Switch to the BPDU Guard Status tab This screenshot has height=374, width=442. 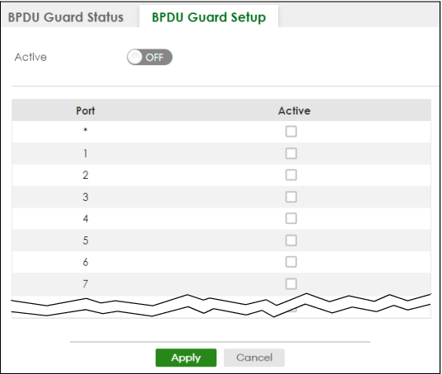pos(66,17)
